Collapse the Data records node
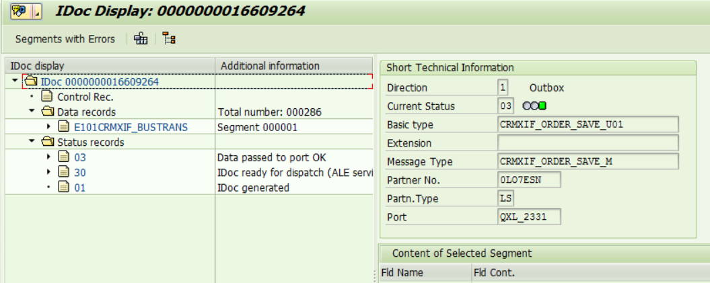Viewport: 710px width, 283px height. 32,111
